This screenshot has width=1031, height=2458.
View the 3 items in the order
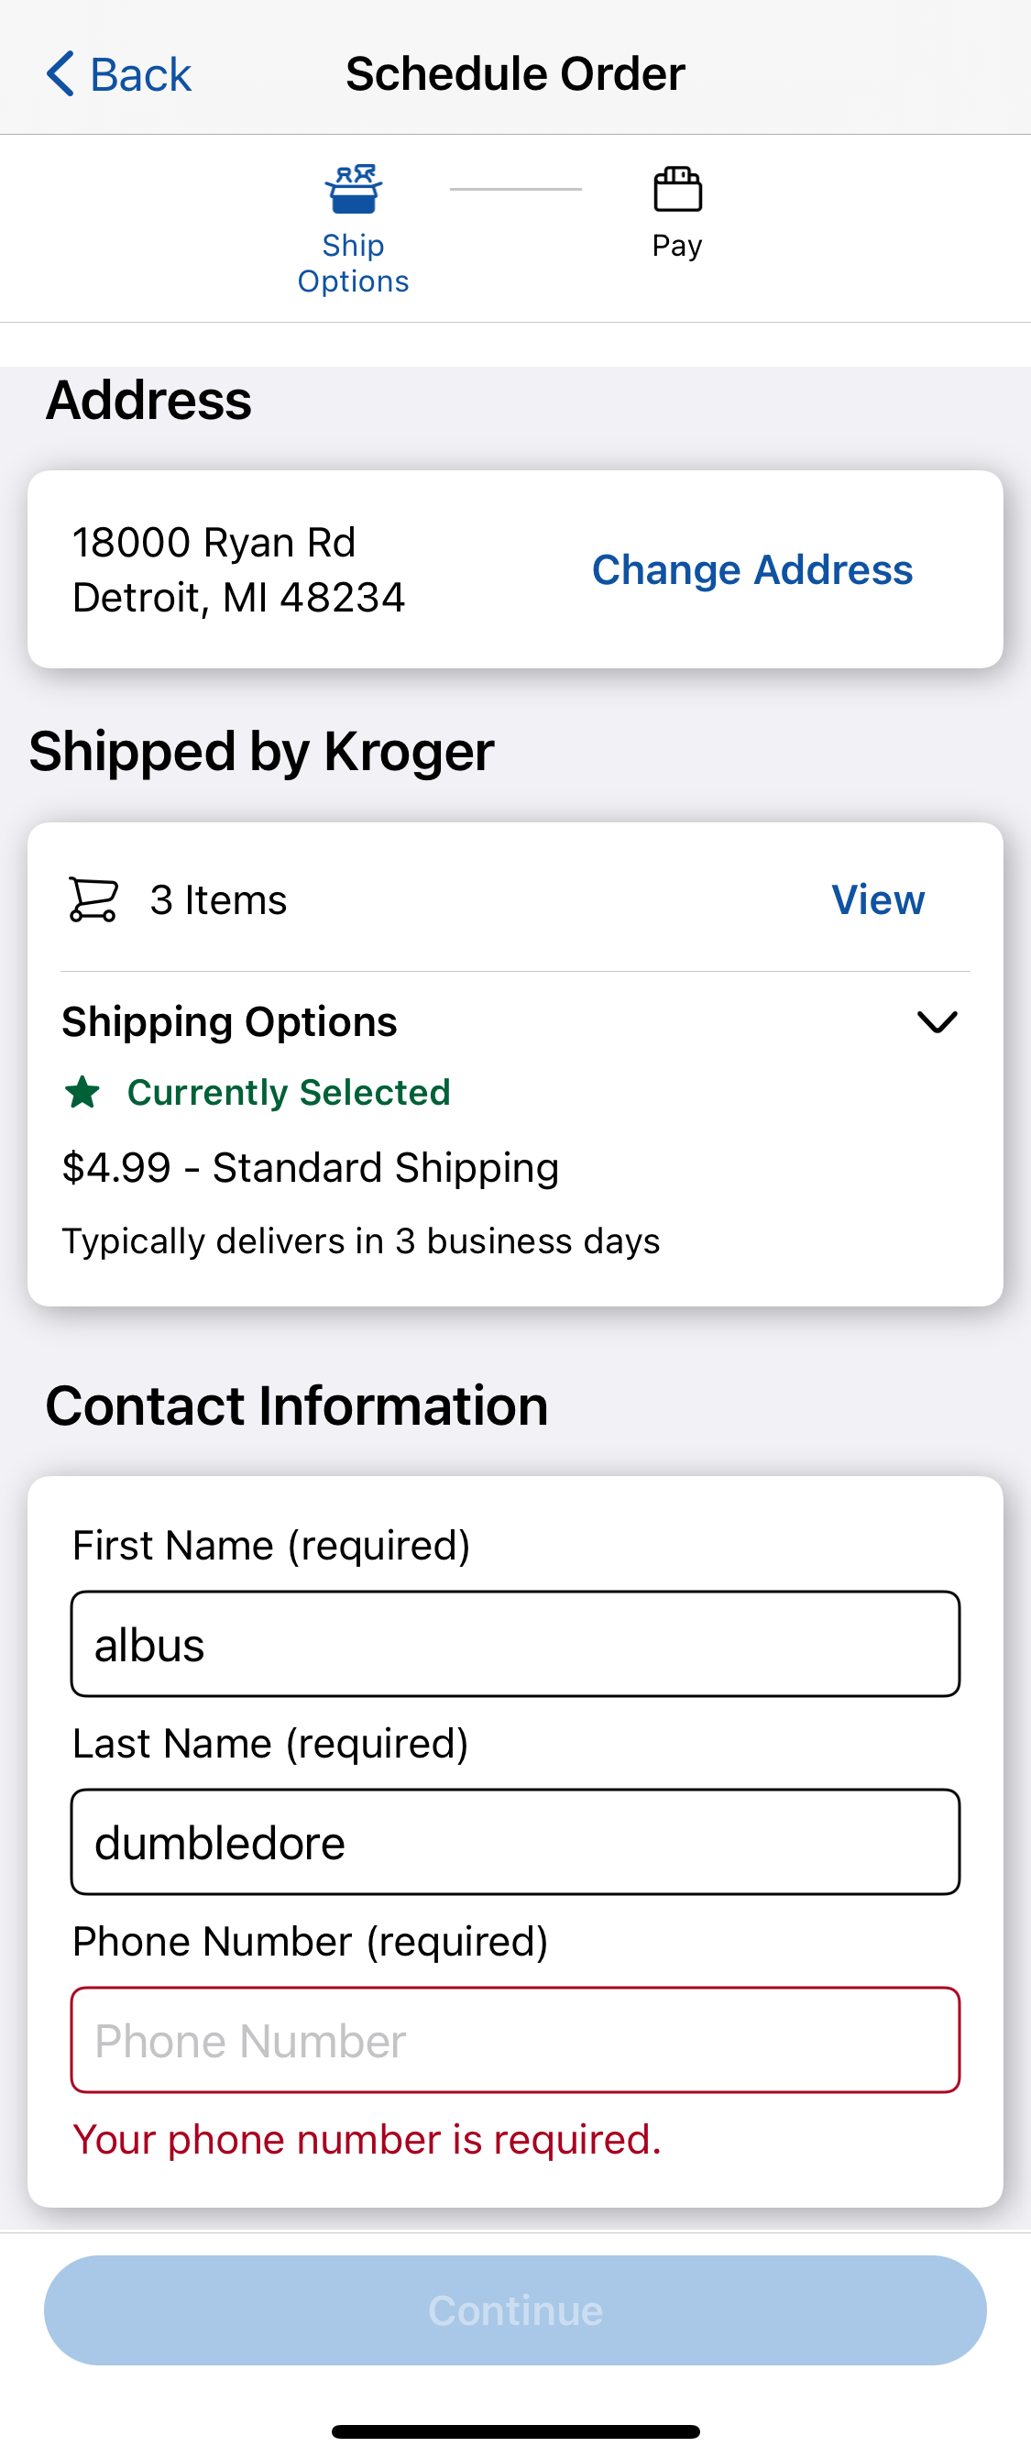[876, 898]
